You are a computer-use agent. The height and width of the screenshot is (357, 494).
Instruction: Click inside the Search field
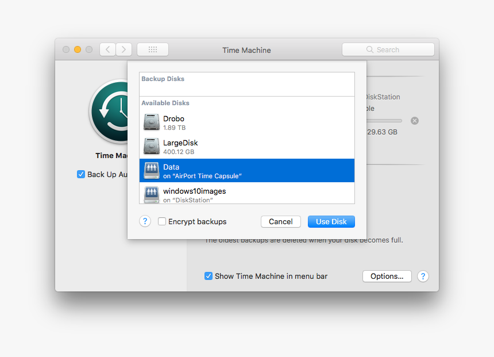388,49
